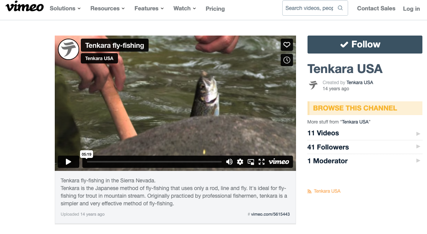Add video to Watch Later via clock icon
This screenshot has height=234, width=427.
pyautogui.click(x=286, y=60)
